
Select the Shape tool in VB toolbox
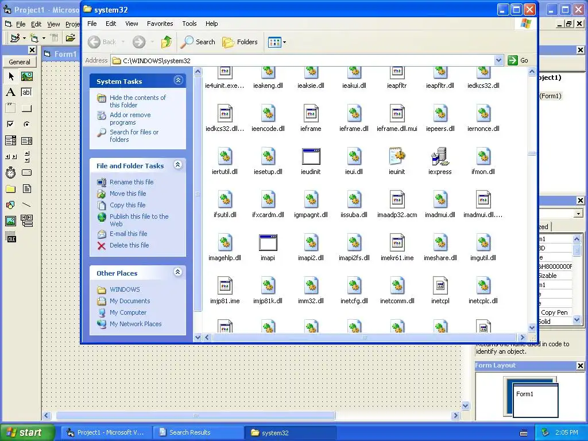click(11, 205)
